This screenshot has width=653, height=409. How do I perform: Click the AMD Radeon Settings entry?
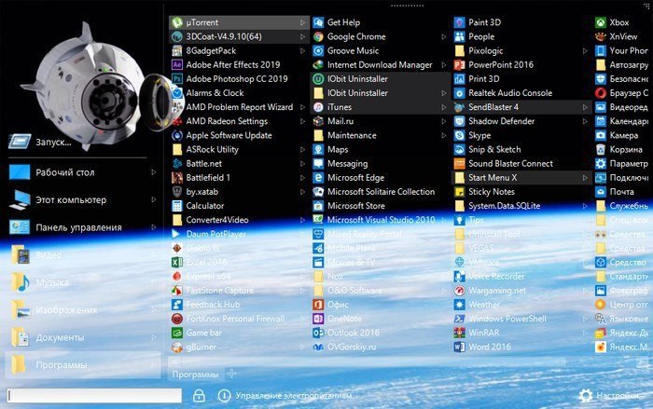pyautogui.click(x=239, y=121)
